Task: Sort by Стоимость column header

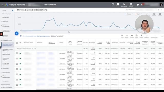Action: coord(115,43)
